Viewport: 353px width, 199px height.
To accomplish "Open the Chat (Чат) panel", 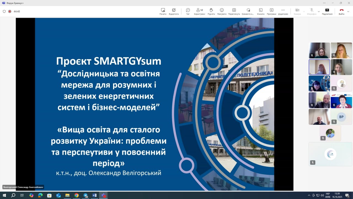I will pyautogui.click(x=188, y=11).
